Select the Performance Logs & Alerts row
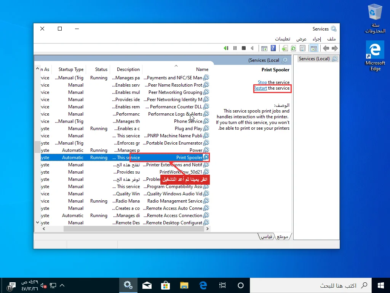This screenshot has height=293, width=390. click(125, 114)
